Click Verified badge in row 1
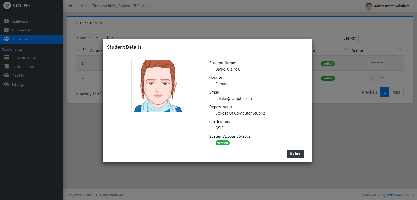Viewport: 417px width, 200px height. pos(328,64)
